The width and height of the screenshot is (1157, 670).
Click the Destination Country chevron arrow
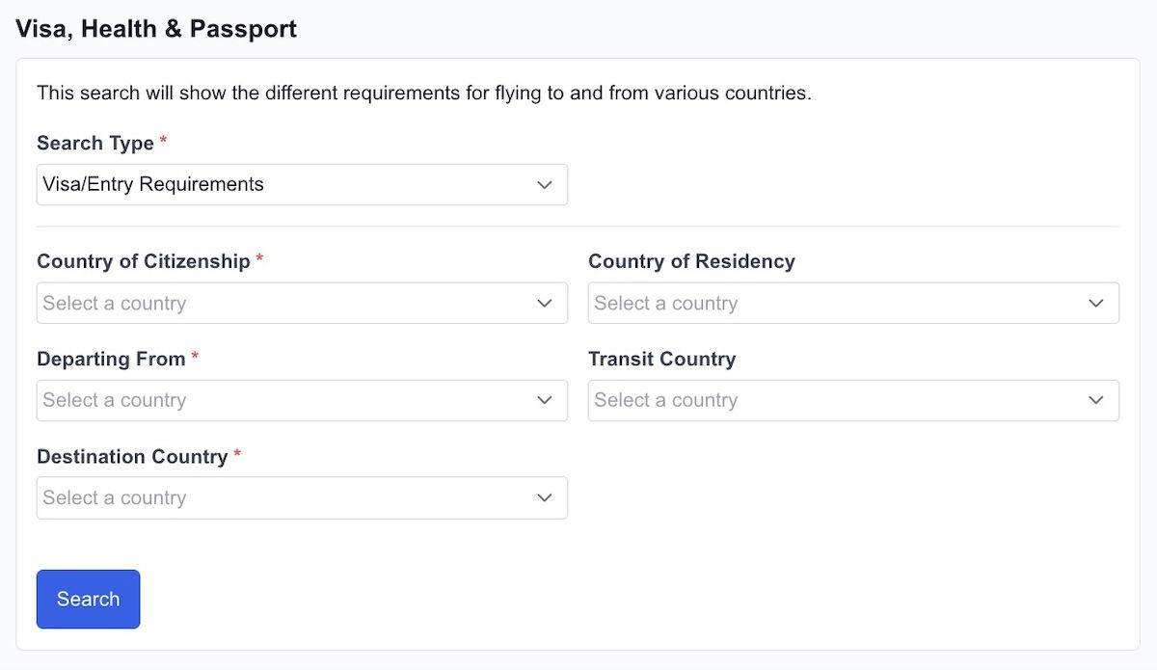pos(545,497)
